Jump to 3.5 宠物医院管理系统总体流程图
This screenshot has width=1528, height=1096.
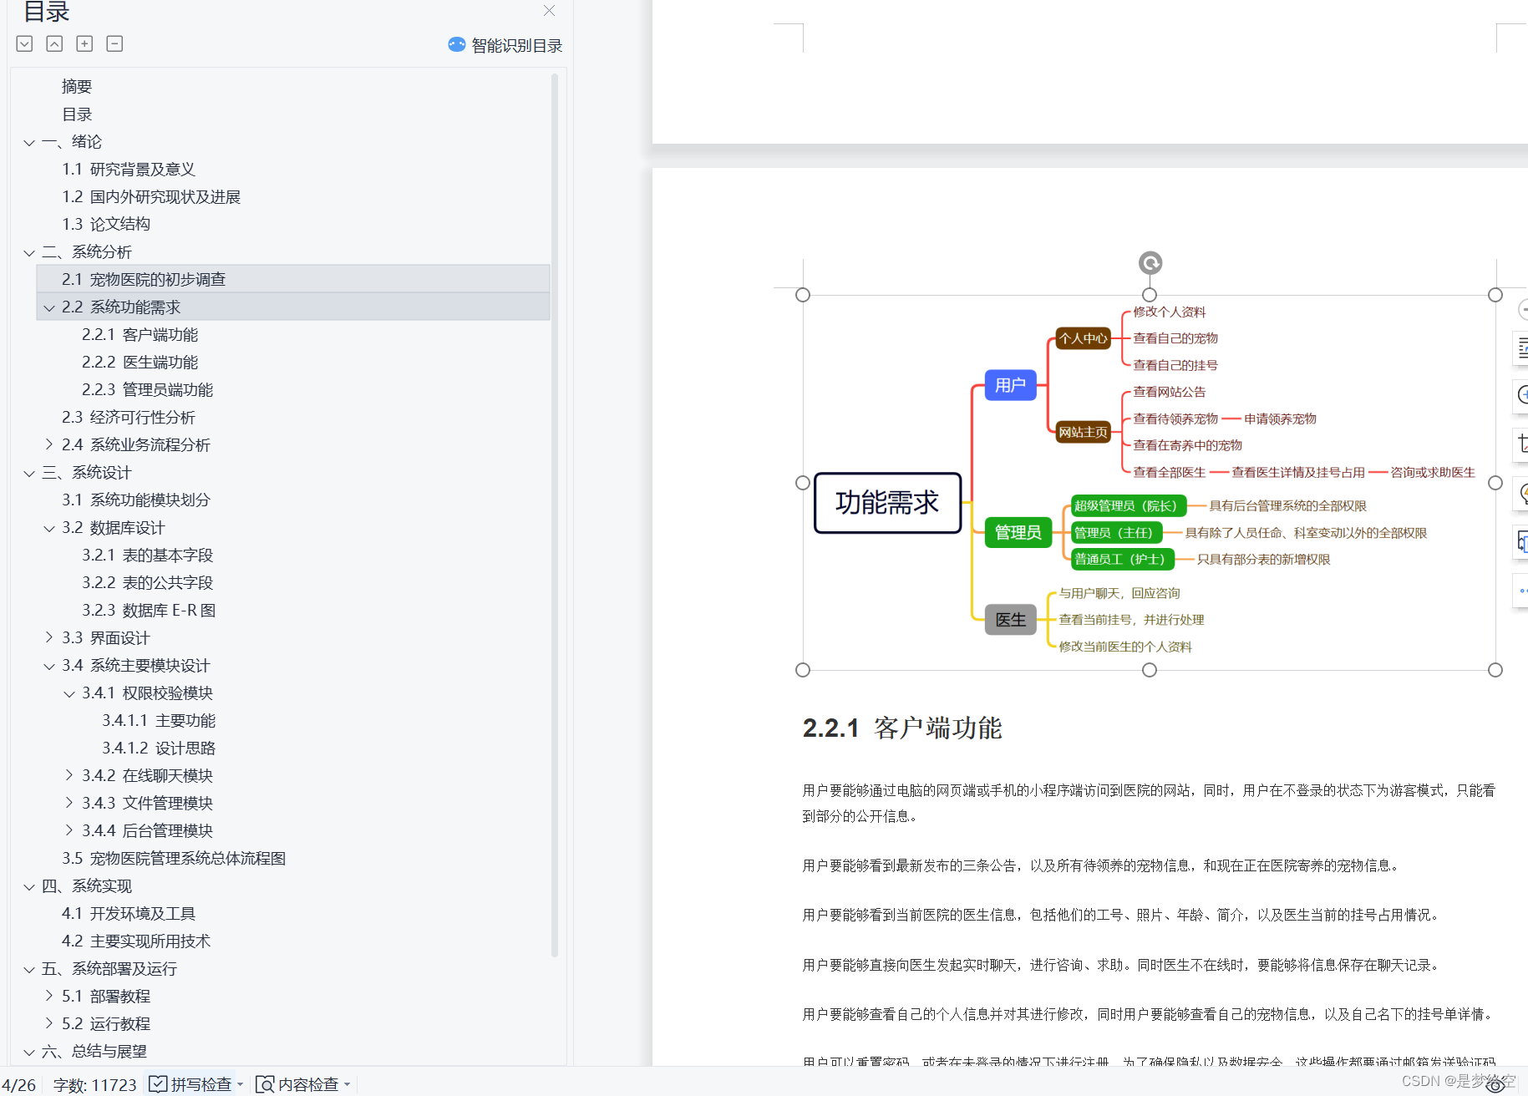174,858
